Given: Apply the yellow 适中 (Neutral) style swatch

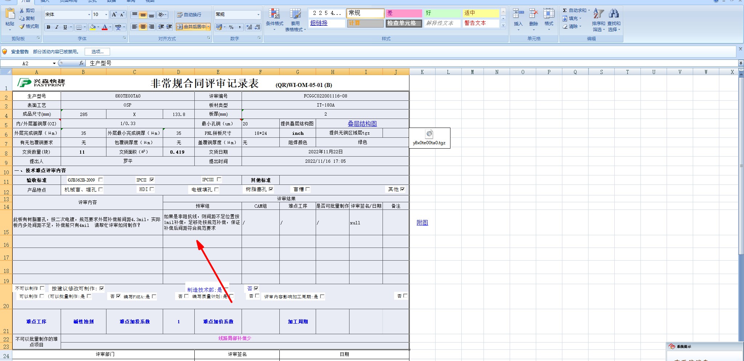Looking at the screenshot, I should point(481,13).
